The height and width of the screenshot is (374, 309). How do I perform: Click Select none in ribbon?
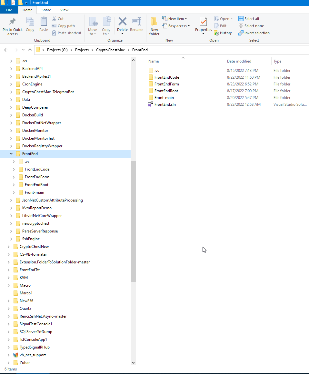[x=251, y=26]
